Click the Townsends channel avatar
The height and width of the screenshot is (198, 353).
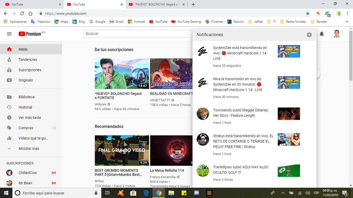[203, 114]
